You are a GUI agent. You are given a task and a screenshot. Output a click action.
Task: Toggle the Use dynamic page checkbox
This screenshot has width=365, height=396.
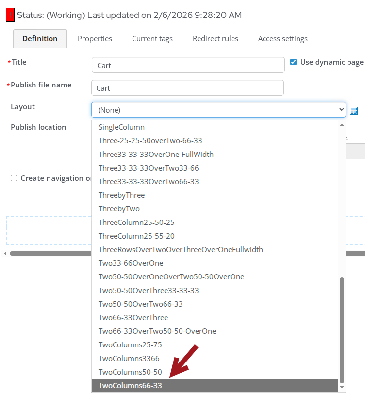point(293,62)
